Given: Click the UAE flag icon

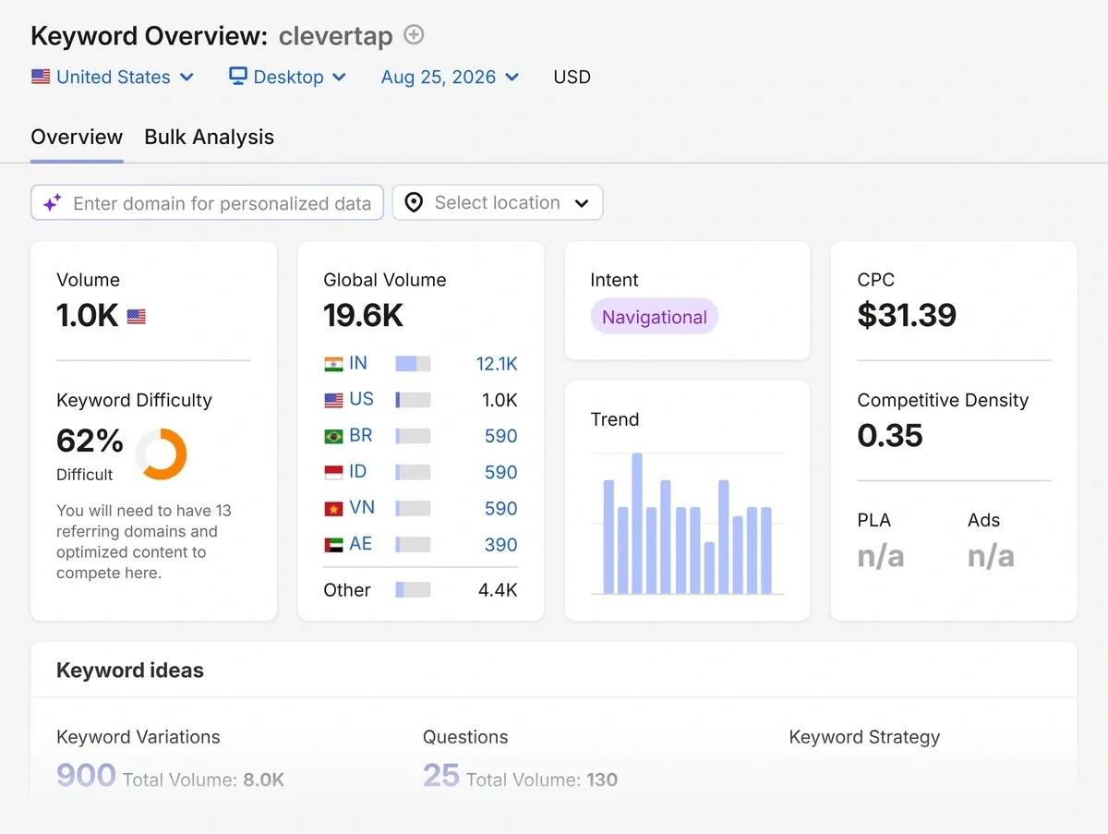Looking at the screenshot, I should click(333, 545).
